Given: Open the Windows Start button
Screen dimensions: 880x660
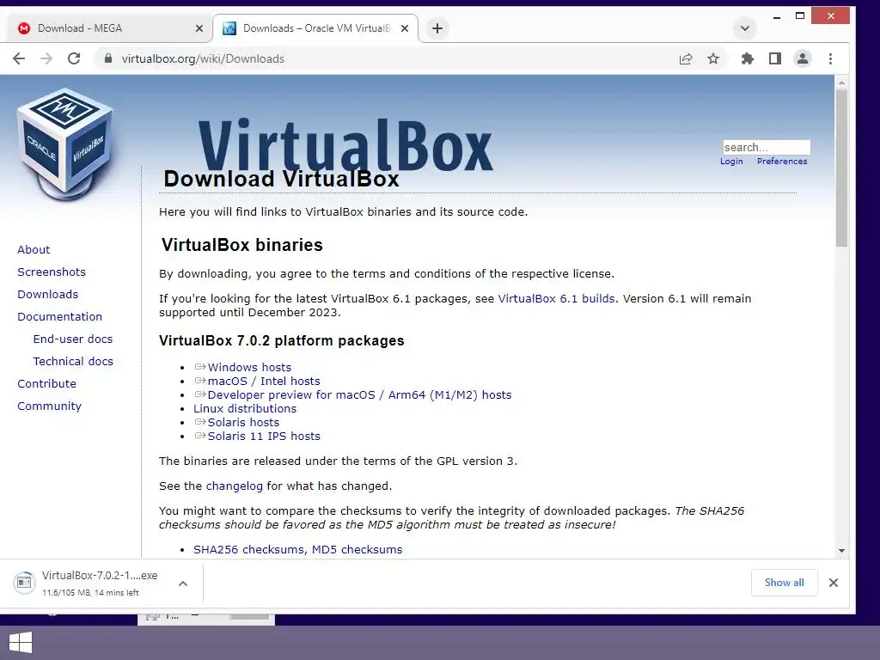Looking at the screenshot, I should click(21, 643).
